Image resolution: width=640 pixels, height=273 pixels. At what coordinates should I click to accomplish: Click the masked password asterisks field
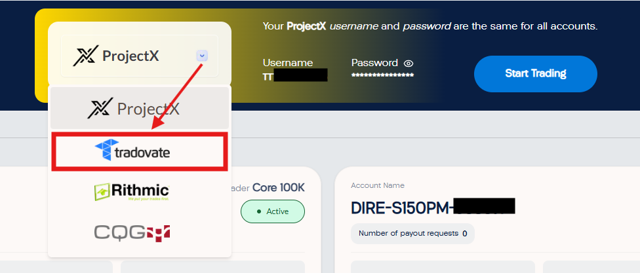point(382,75)
